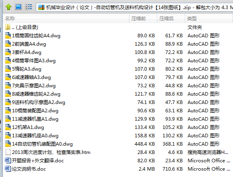Click the 文件夹 type cell
The width and height of the screenshot is (233, 177).
coord(195,27)
